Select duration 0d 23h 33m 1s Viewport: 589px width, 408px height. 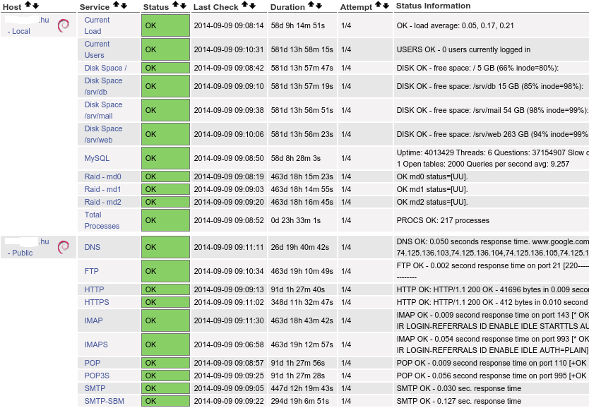click(x=296, y=220)
